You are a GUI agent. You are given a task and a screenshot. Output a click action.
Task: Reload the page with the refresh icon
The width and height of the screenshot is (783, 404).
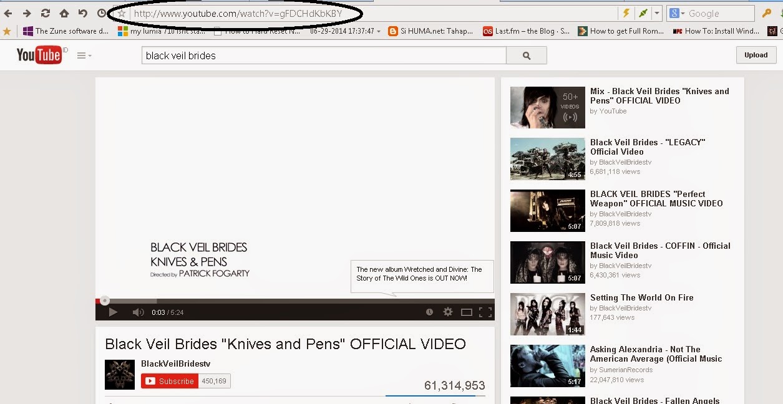[x=46, y=13]
